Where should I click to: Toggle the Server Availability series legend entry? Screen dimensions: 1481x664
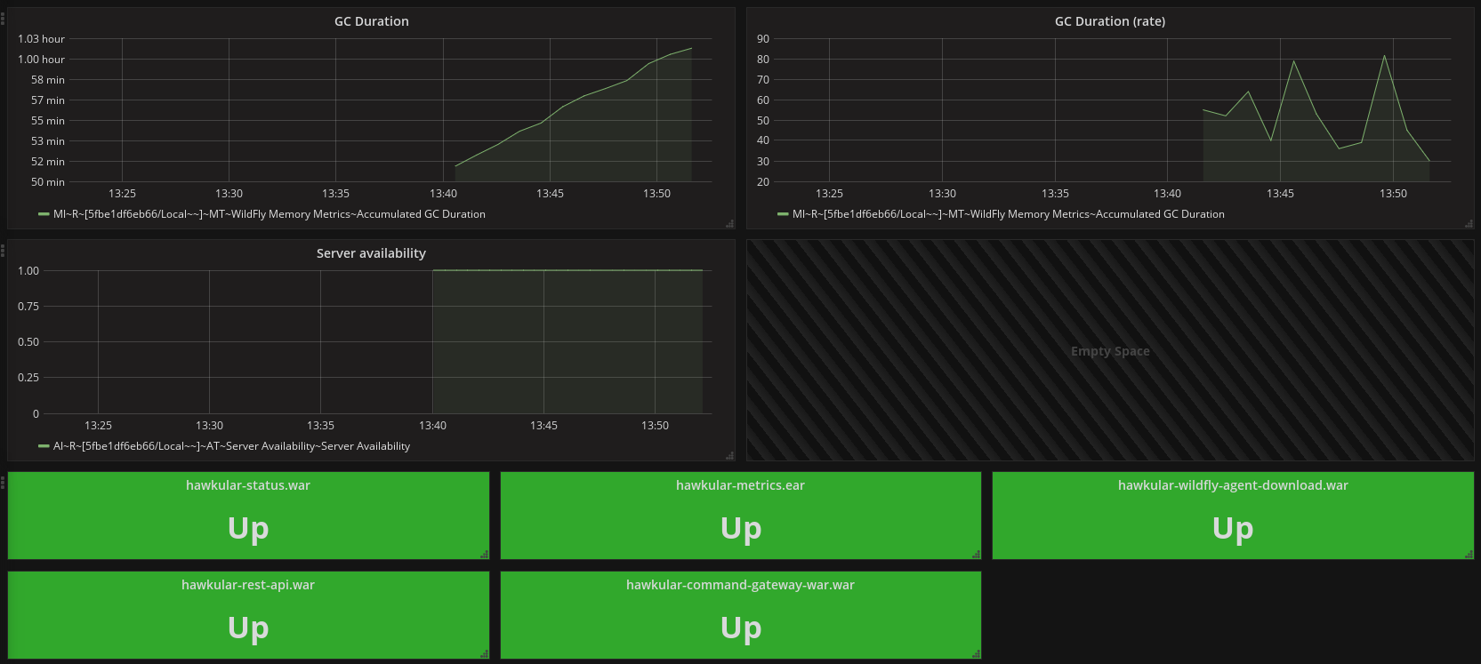pyautogui.click(x=231, y=446)
